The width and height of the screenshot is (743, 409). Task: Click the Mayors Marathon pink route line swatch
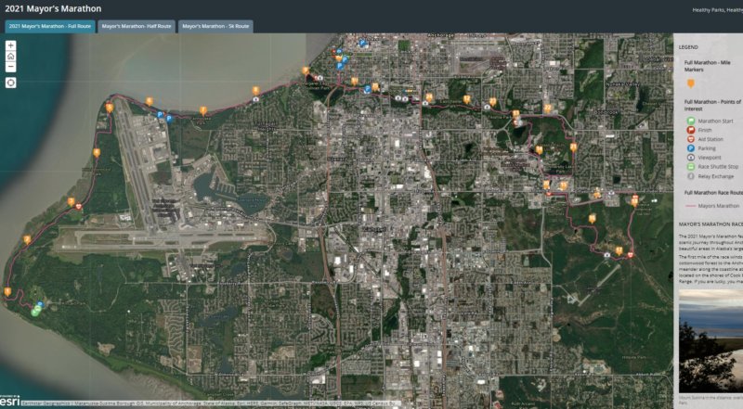click(x=690, y=206)
